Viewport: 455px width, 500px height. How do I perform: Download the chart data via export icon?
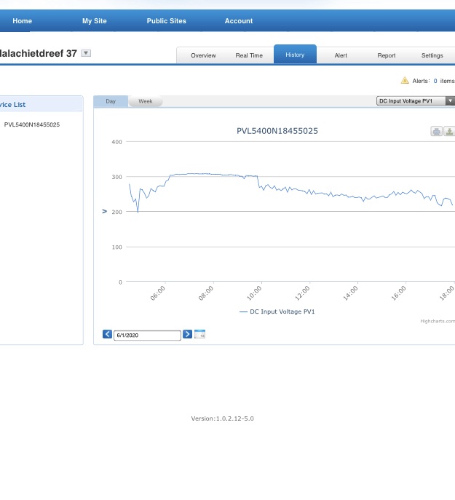click(449, 131)
